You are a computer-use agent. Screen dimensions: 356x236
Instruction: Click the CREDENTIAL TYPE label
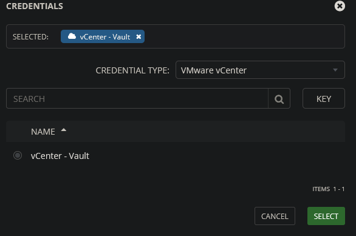point(132,70)
